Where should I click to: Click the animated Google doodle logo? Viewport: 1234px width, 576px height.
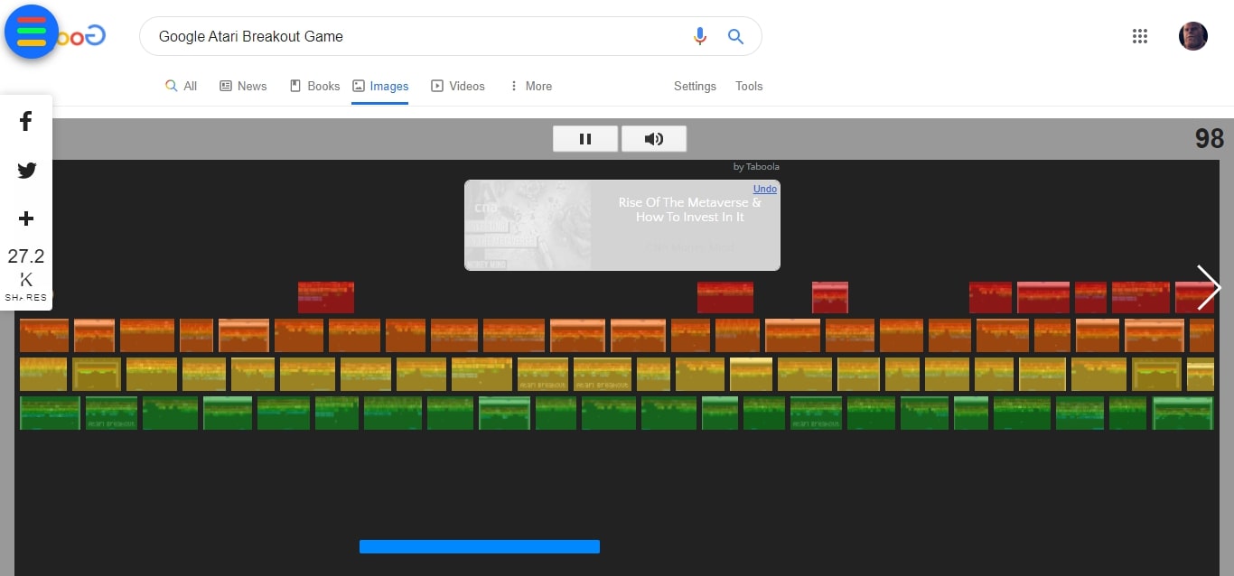pos(32,32)
